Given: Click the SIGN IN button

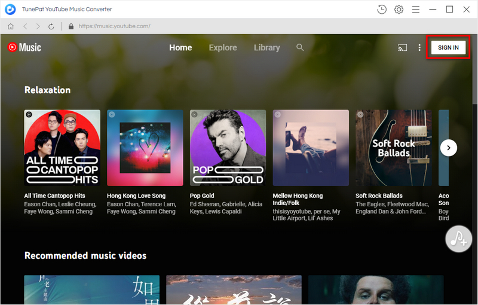Looking at the screenshot, I should coord(448,48).
